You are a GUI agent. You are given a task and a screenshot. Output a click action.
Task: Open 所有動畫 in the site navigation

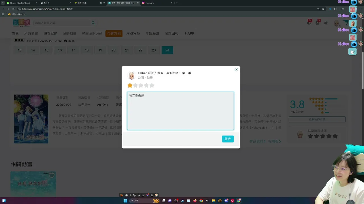[31, 33]
